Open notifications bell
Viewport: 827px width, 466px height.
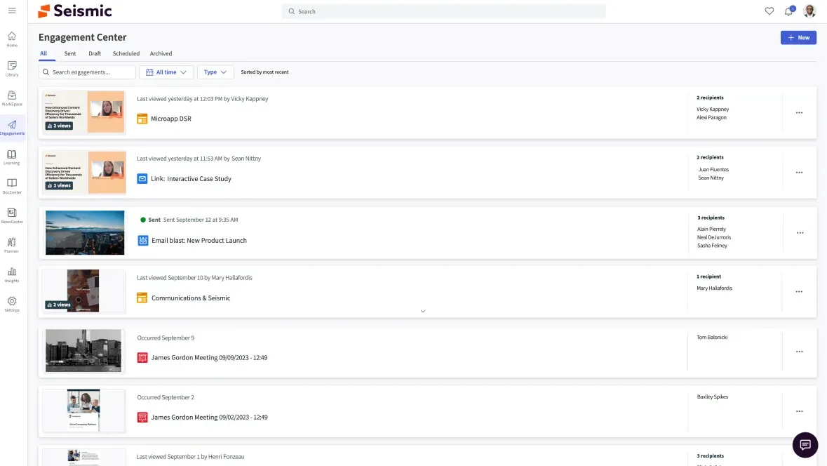click(x=788, y=11)
